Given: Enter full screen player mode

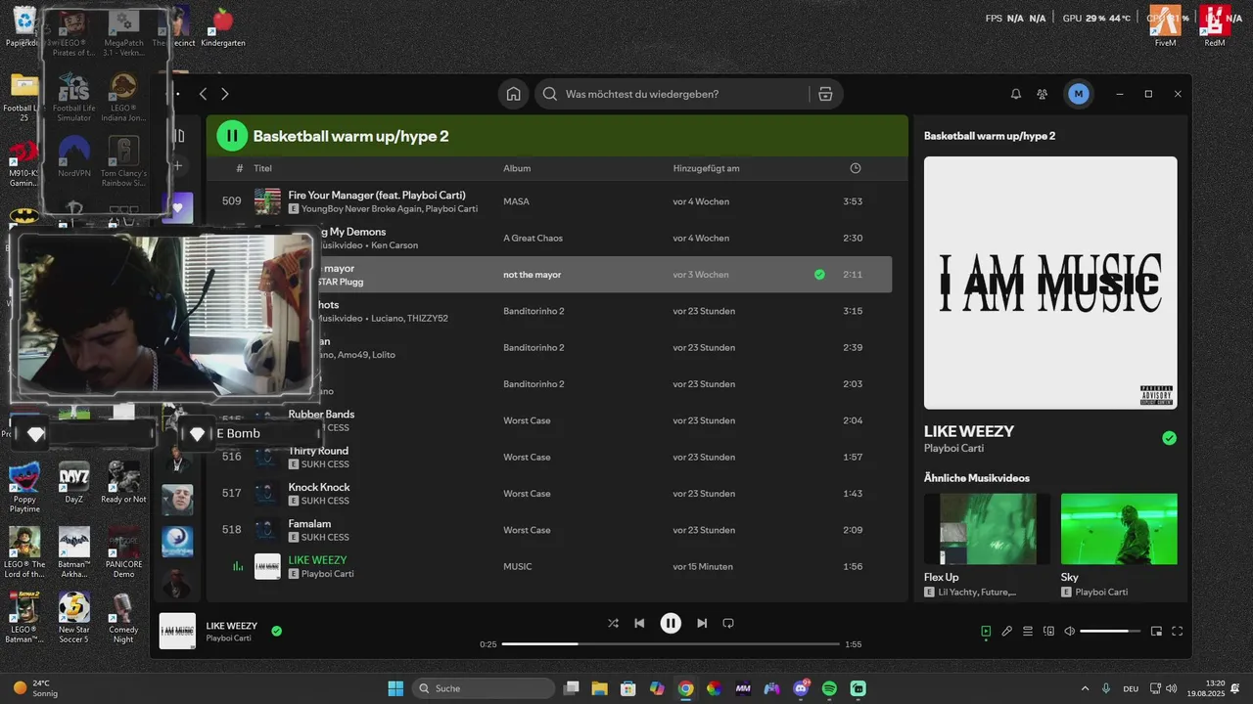Looking at the screenshot, I should tap(1178, 631).
